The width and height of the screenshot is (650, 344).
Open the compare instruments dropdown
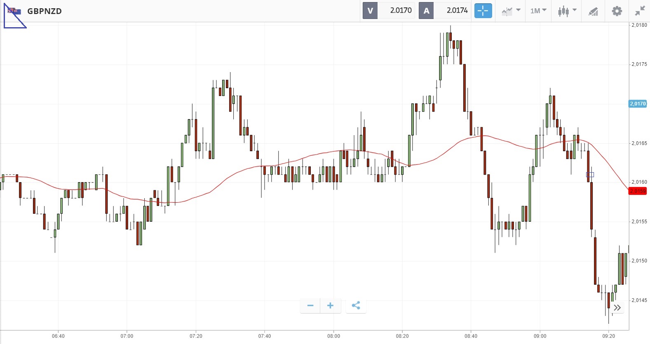tap(511, 11)
